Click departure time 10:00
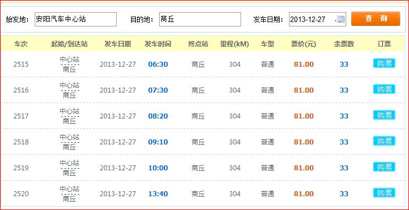 point(158,168)
